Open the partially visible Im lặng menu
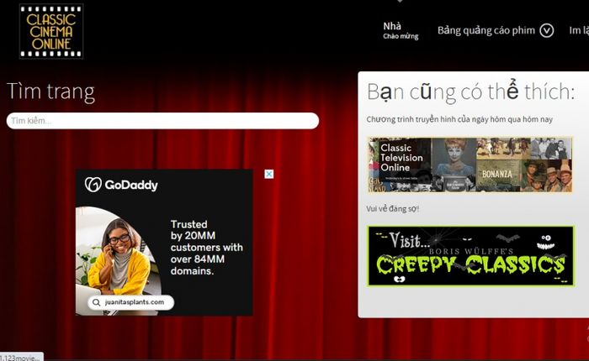The image size is (589, 361). (579, 30)
